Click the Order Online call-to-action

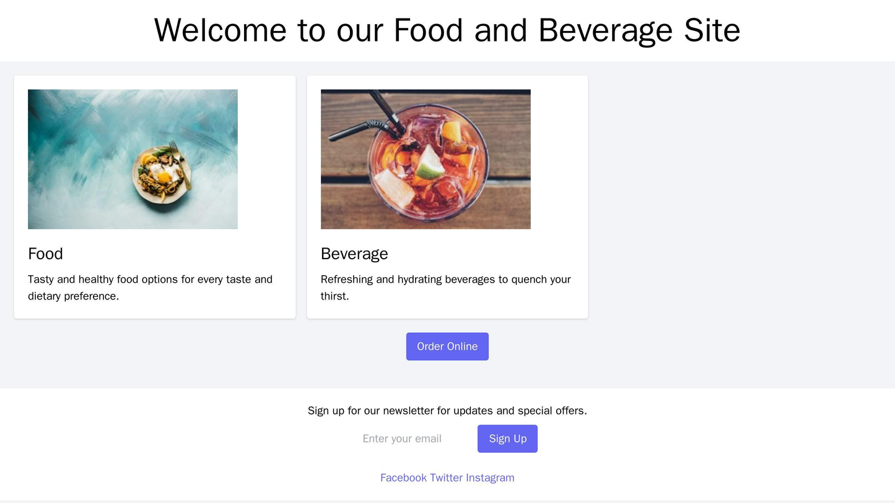click(447, 346)
